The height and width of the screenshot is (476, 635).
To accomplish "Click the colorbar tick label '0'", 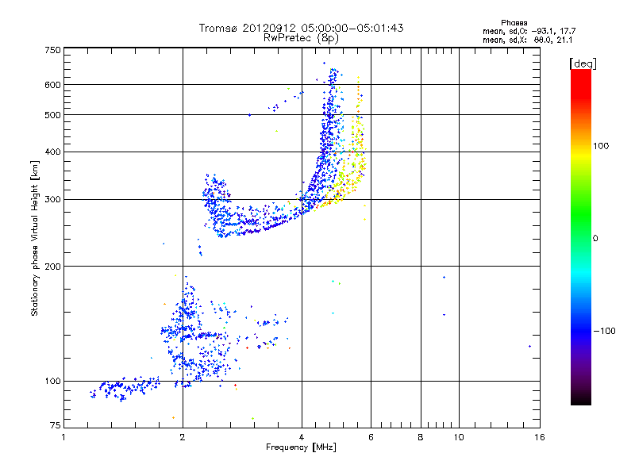I will pos(595,239).
